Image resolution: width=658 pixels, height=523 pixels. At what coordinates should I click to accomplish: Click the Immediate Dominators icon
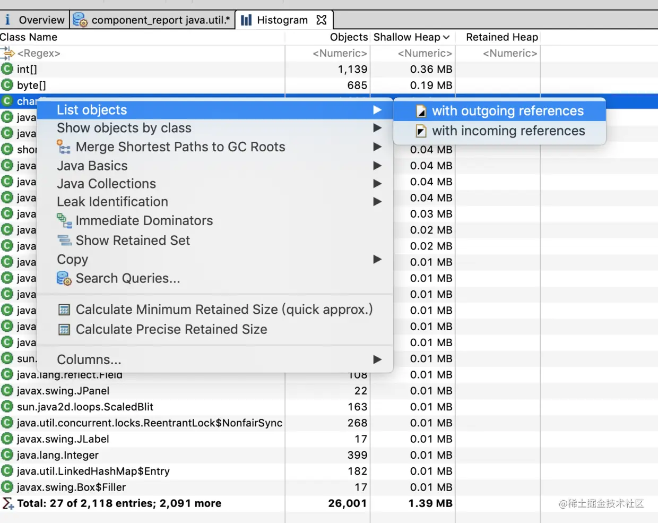coord(64,221)
